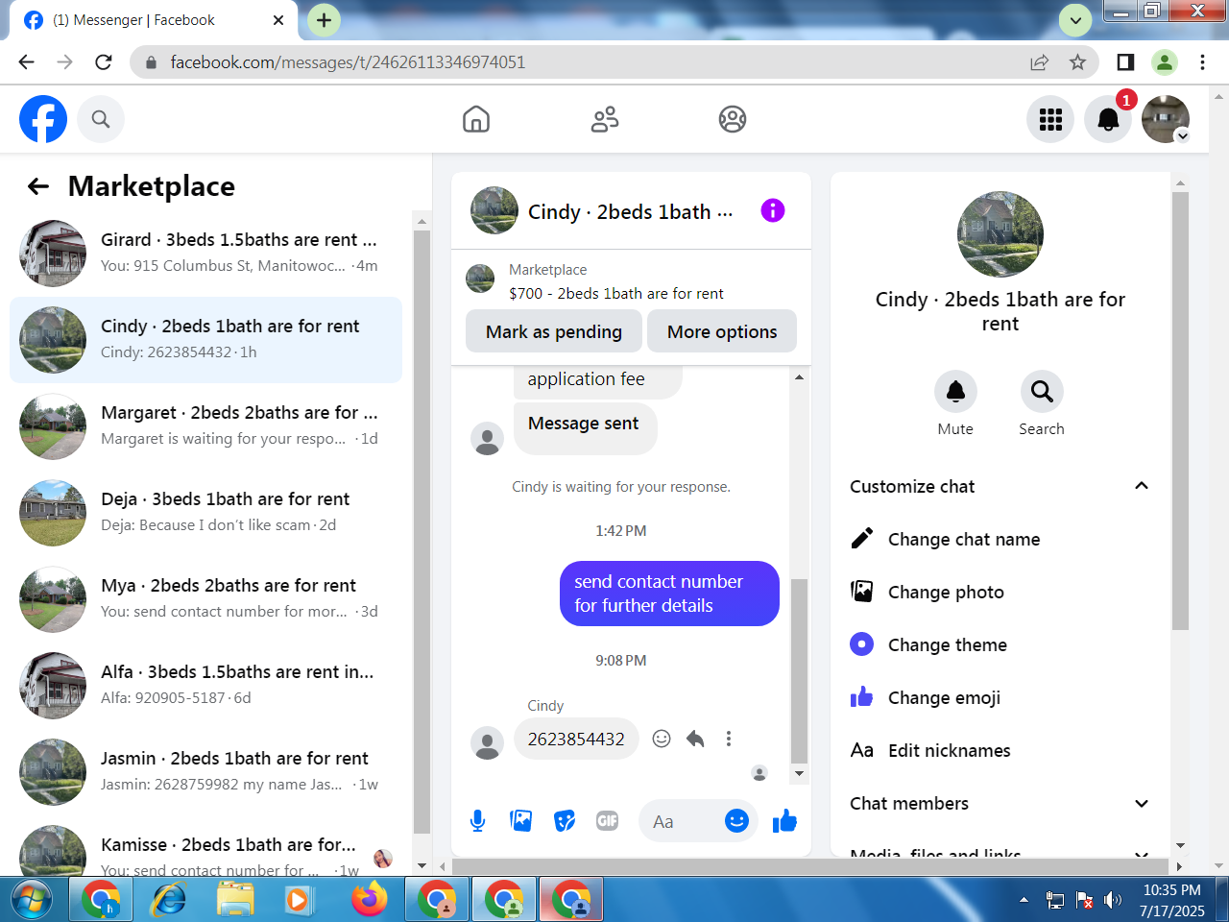Open a new browser tab
This screenshot has height=922, width=1229.
(325, 19)
